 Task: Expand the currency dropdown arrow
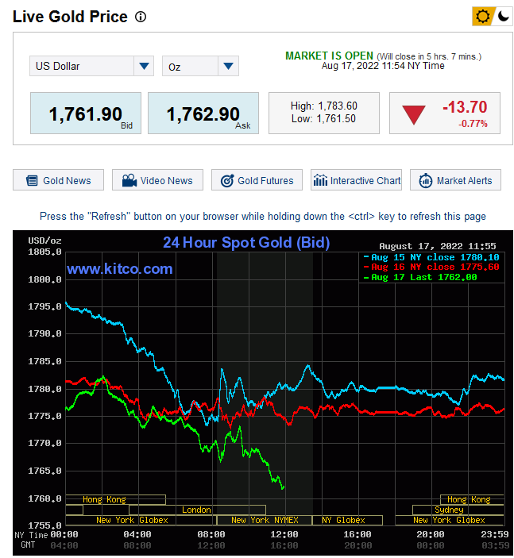coord(144,66)
